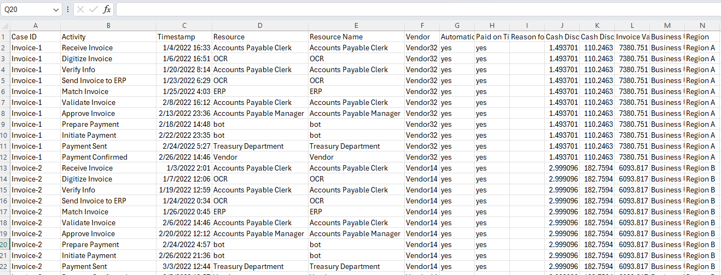Click the 'Prepare Payment' cell in row 9

click(108, 124)
